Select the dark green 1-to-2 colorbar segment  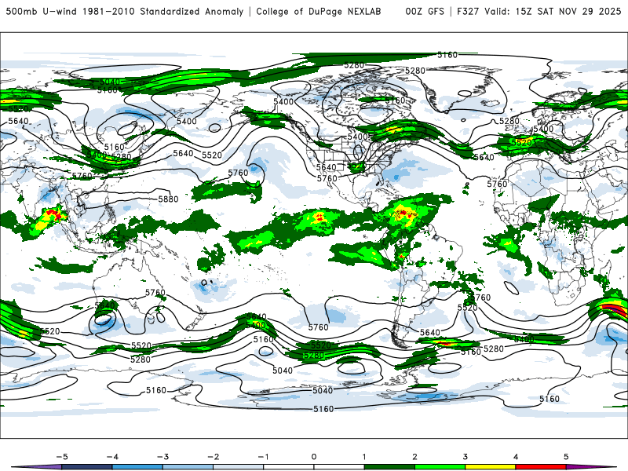point(389,467)
